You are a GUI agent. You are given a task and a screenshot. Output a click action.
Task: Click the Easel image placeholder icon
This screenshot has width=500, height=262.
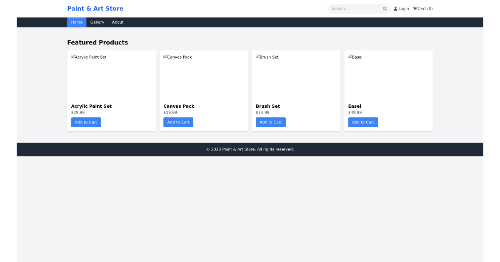[350, 57]
